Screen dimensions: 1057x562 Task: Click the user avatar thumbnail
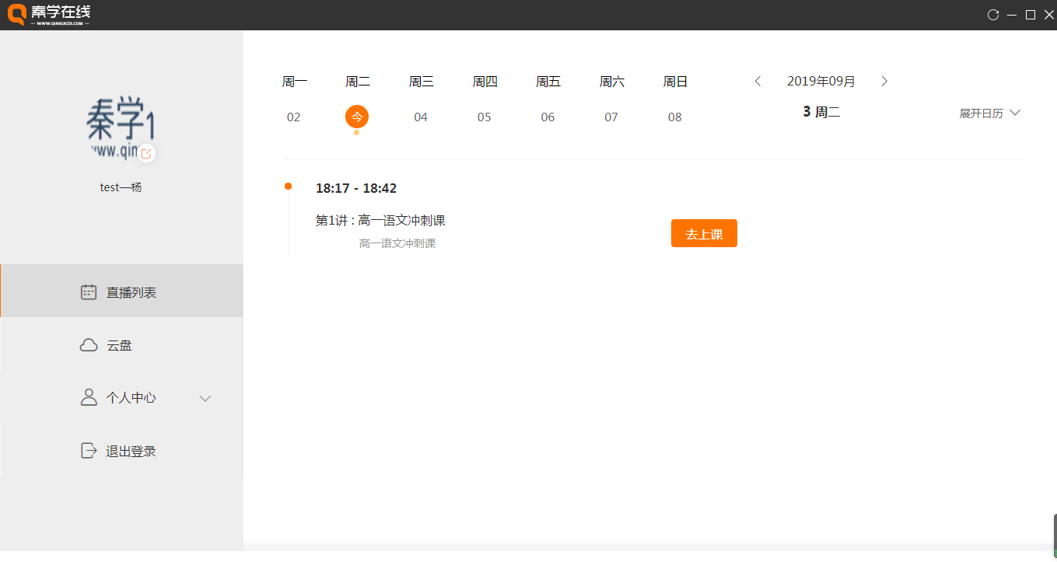121,128
